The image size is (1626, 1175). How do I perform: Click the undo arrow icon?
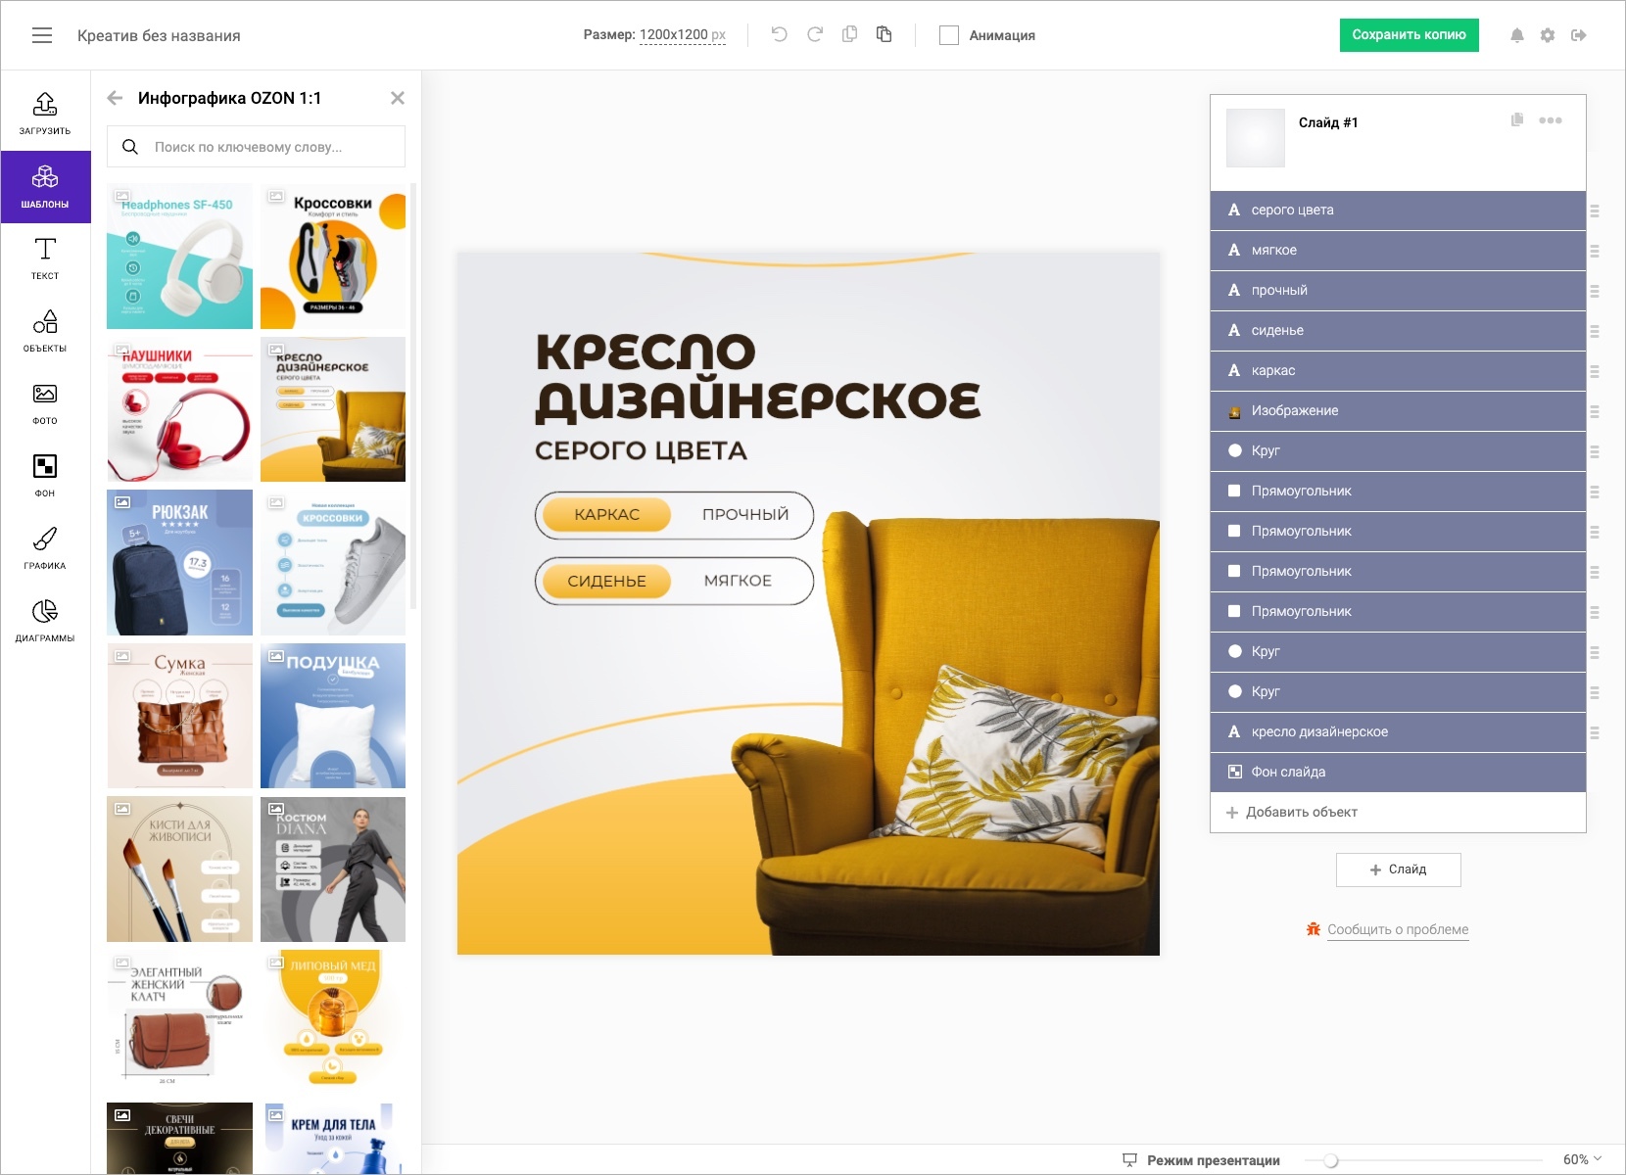tap(779, 35)
